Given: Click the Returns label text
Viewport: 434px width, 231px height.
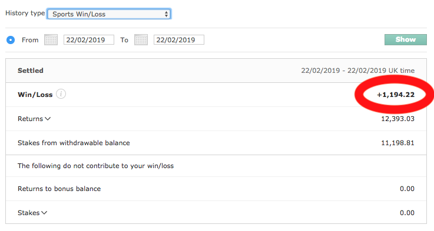Looking at the screenshot, I should point(30,119).
